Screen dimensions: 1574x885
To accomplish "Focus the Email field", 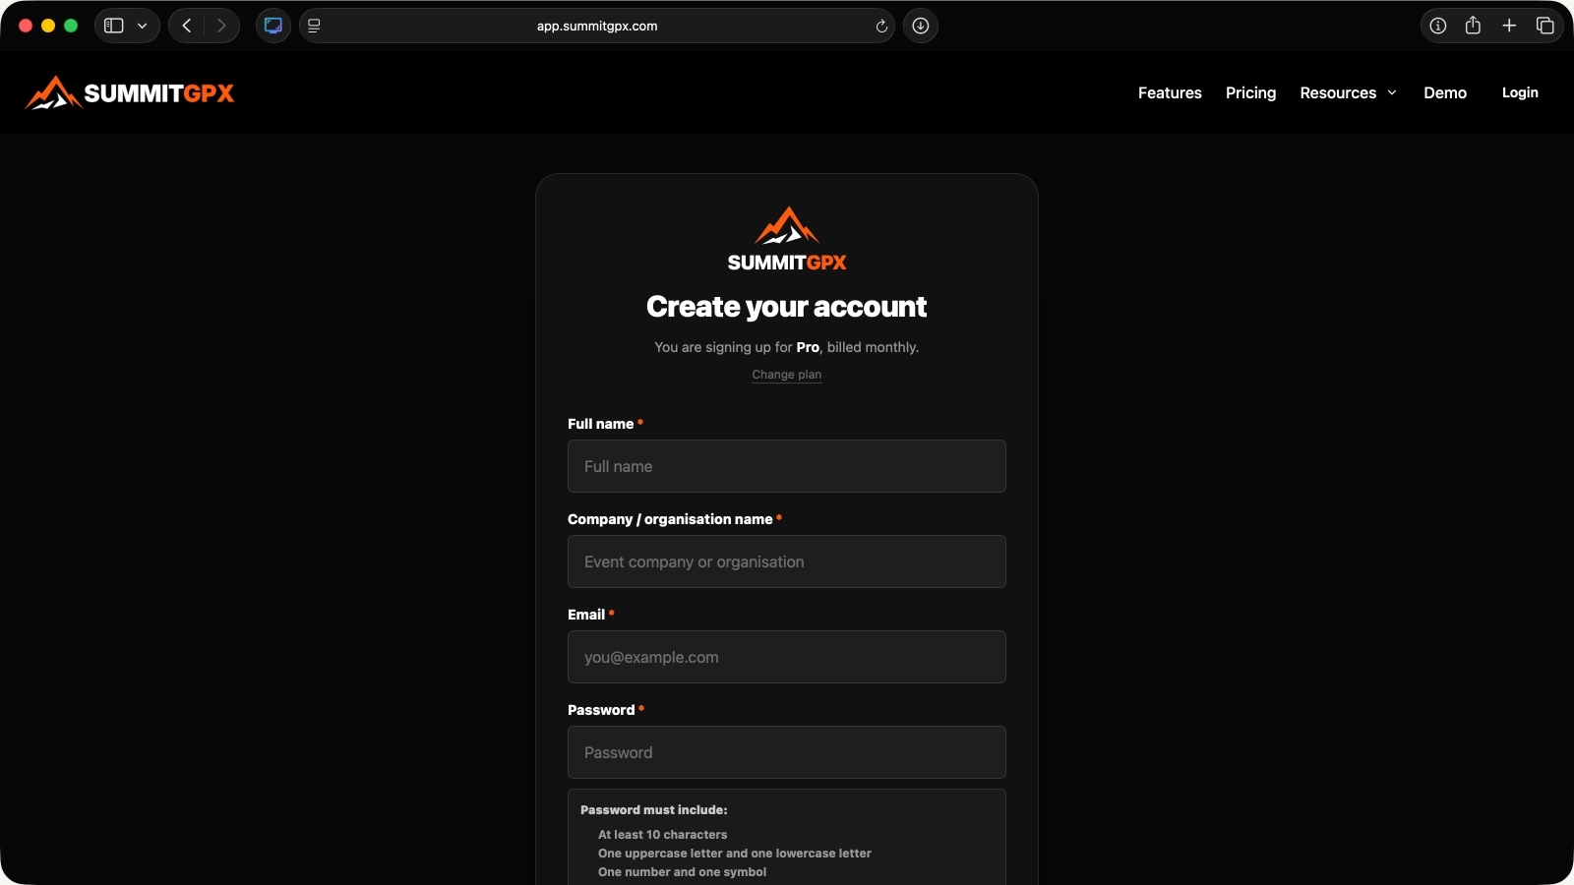I will pos(787,657).
